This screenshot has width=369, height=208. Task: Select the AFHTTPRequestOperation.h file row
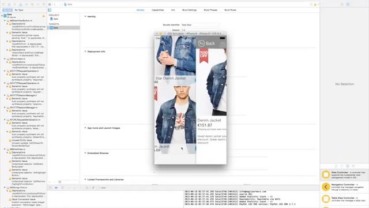coord(24,71)
